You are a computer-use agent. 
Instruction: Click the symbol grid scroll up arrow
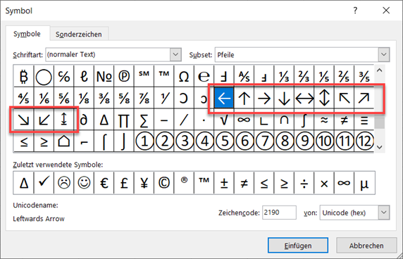click(x=379, y=70)
